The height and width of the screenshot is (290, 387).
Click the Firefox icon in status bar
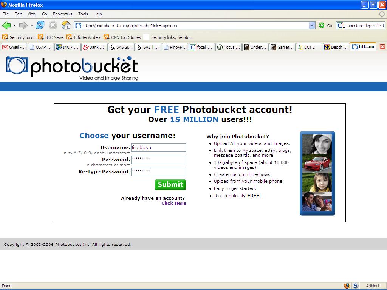click(347, 286)
